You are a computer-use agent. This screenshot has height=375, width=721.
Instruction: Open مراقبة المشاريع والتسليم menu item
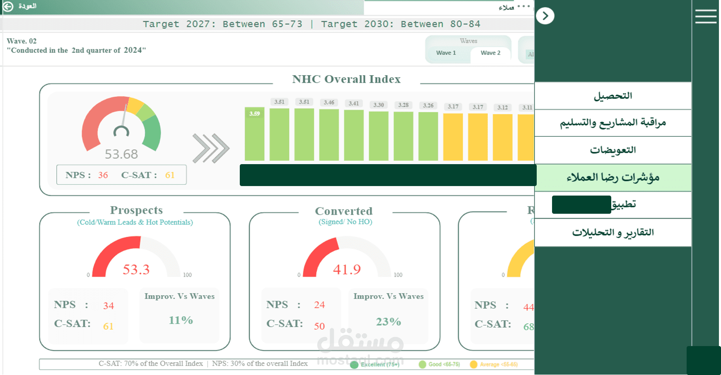coord(613,123)
